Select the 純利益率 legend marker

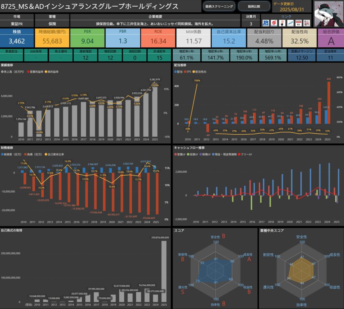46,72
